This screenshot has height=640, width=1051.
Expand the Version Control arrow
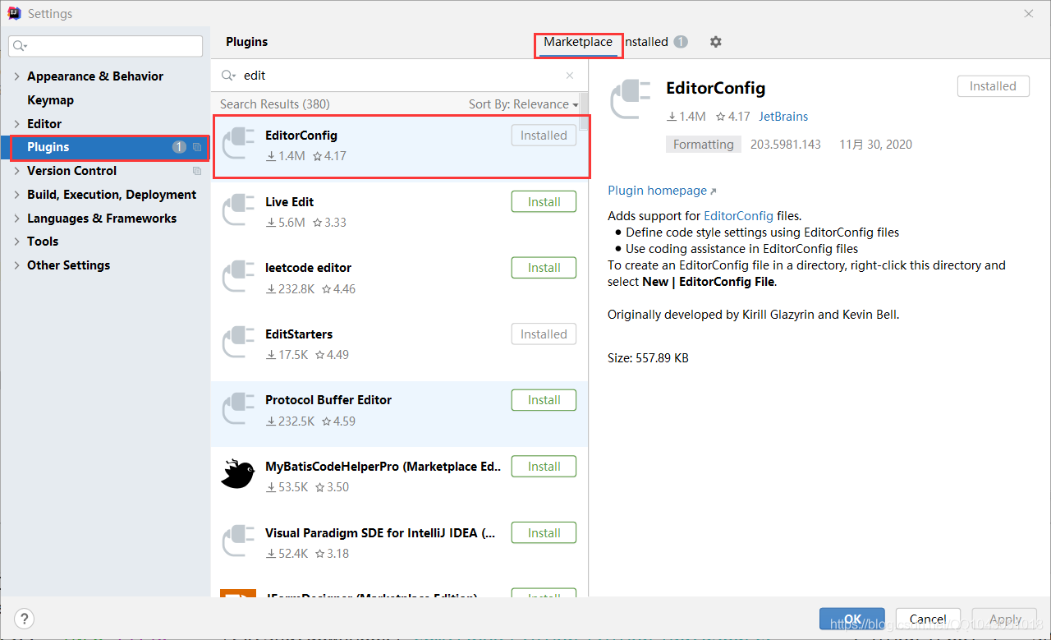[17, 171]
